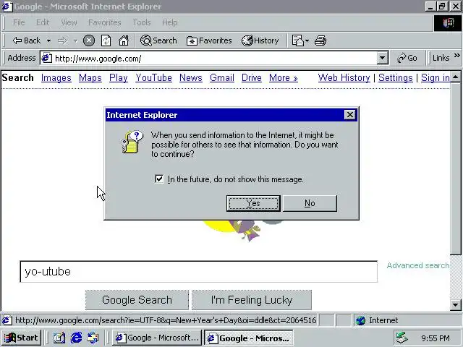Open the Favorites menu
Viewport: 463px width, 347px height.
(x=104, y=22)
